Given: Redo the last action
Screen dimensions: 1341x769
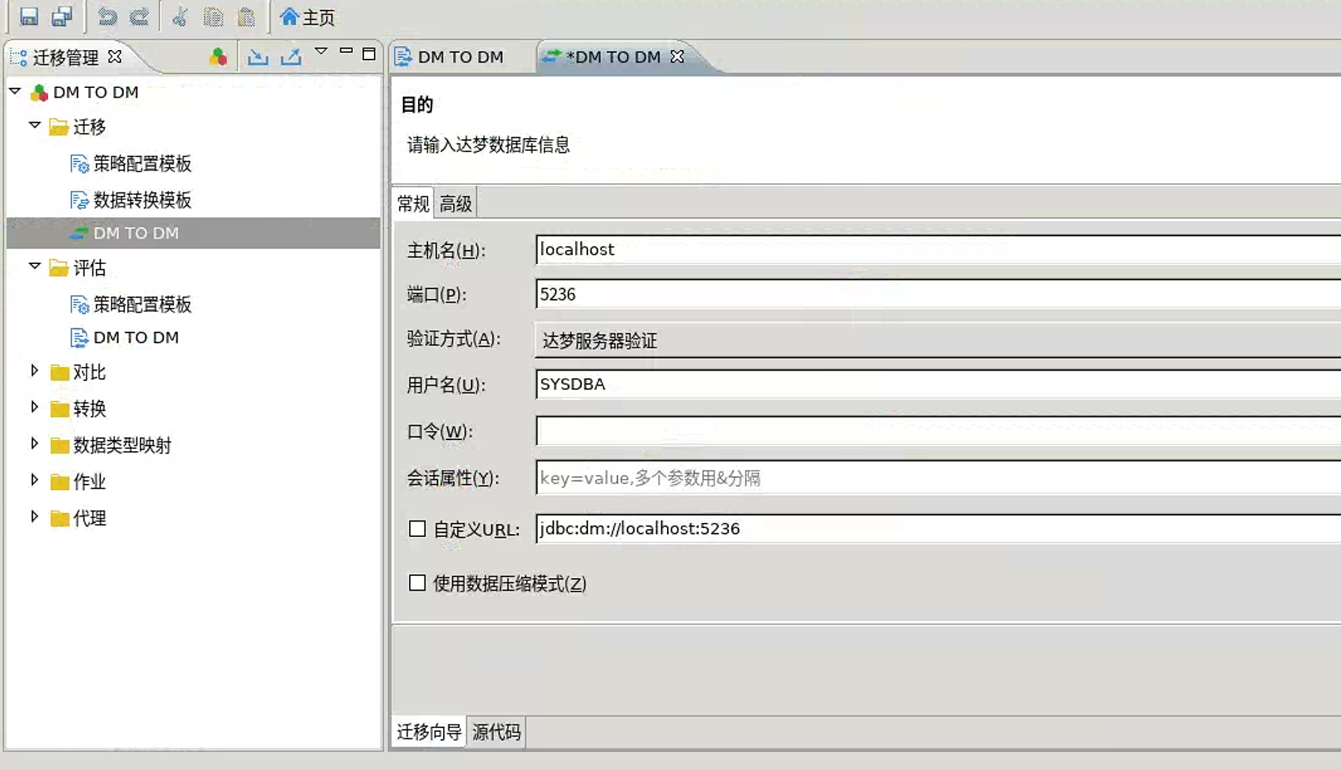Looking at the screenshot, I should pyautogui.click(x=140, y=16).
